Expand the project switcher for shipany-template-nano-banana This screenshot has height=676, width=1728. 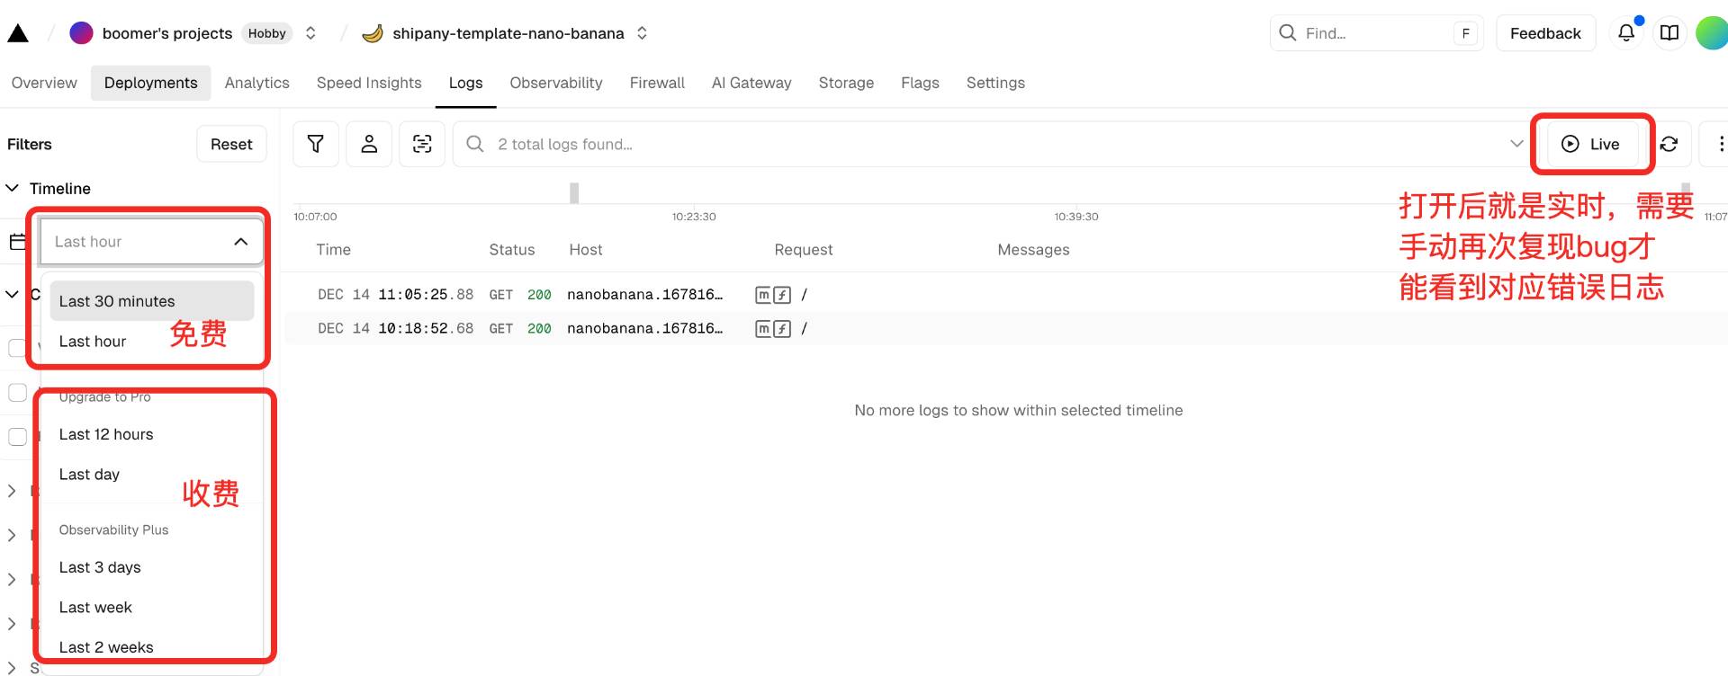(642, 33)
